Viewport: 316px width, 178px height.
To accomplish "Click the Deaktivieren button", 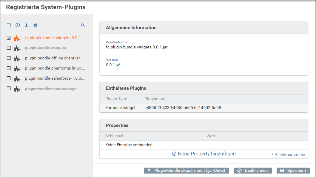I will click(x=253, y=171).
